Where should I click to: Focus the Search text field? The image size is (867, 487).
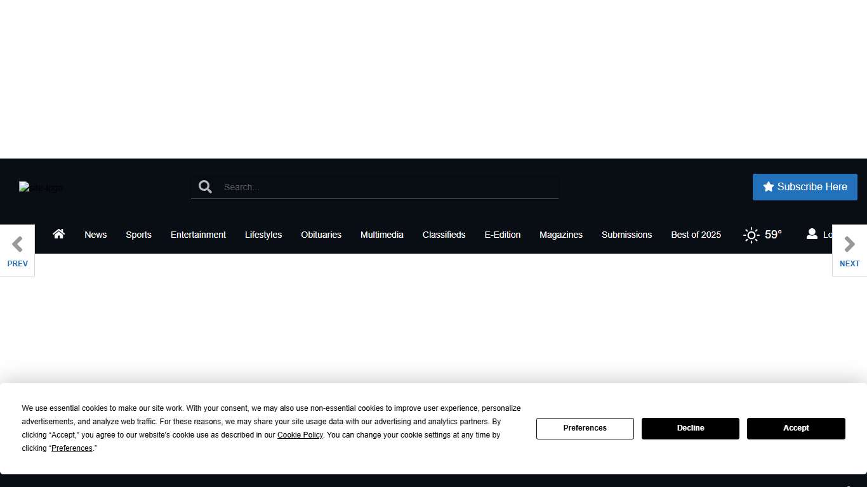[387, 187]
